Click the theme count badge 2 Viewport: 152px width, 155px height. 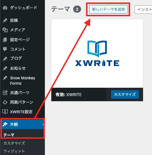[x=77, y=9]
